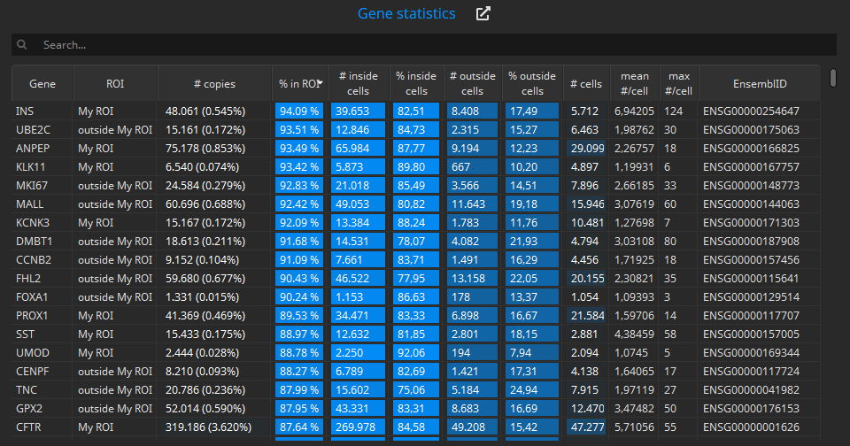
Task: Click Ensembl ID ENSG00000254647
Action: coord(751,111)
